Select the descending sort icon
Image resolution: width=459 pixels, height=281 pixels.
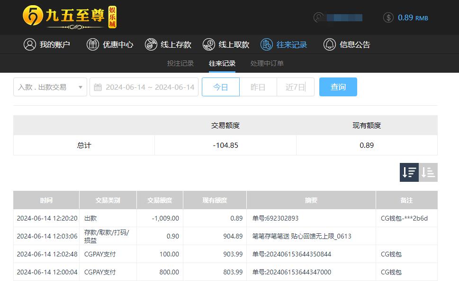(408, 172)
